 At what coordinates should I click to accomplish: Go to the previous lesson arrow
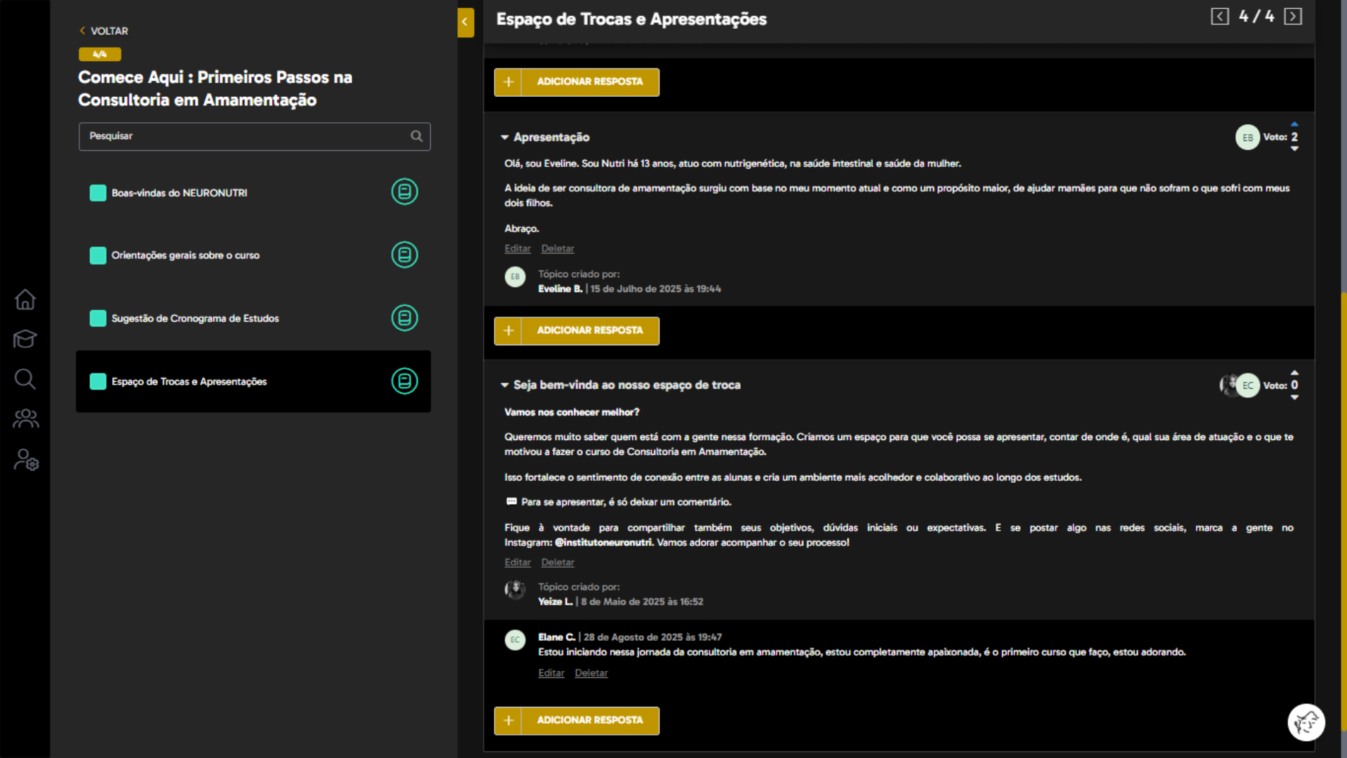(1219, 16)
